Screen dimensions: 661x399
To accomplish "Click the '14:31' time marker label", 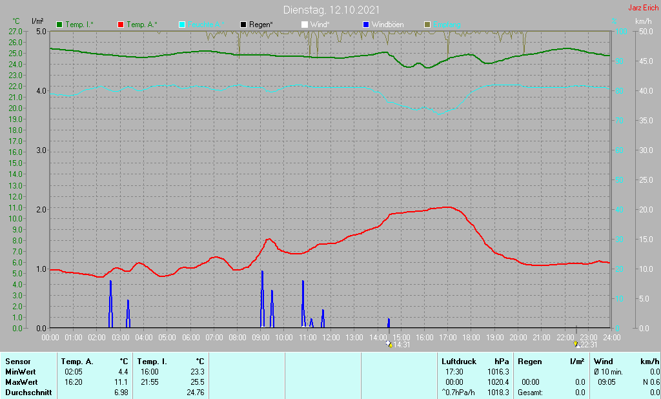I will (402, 345).
